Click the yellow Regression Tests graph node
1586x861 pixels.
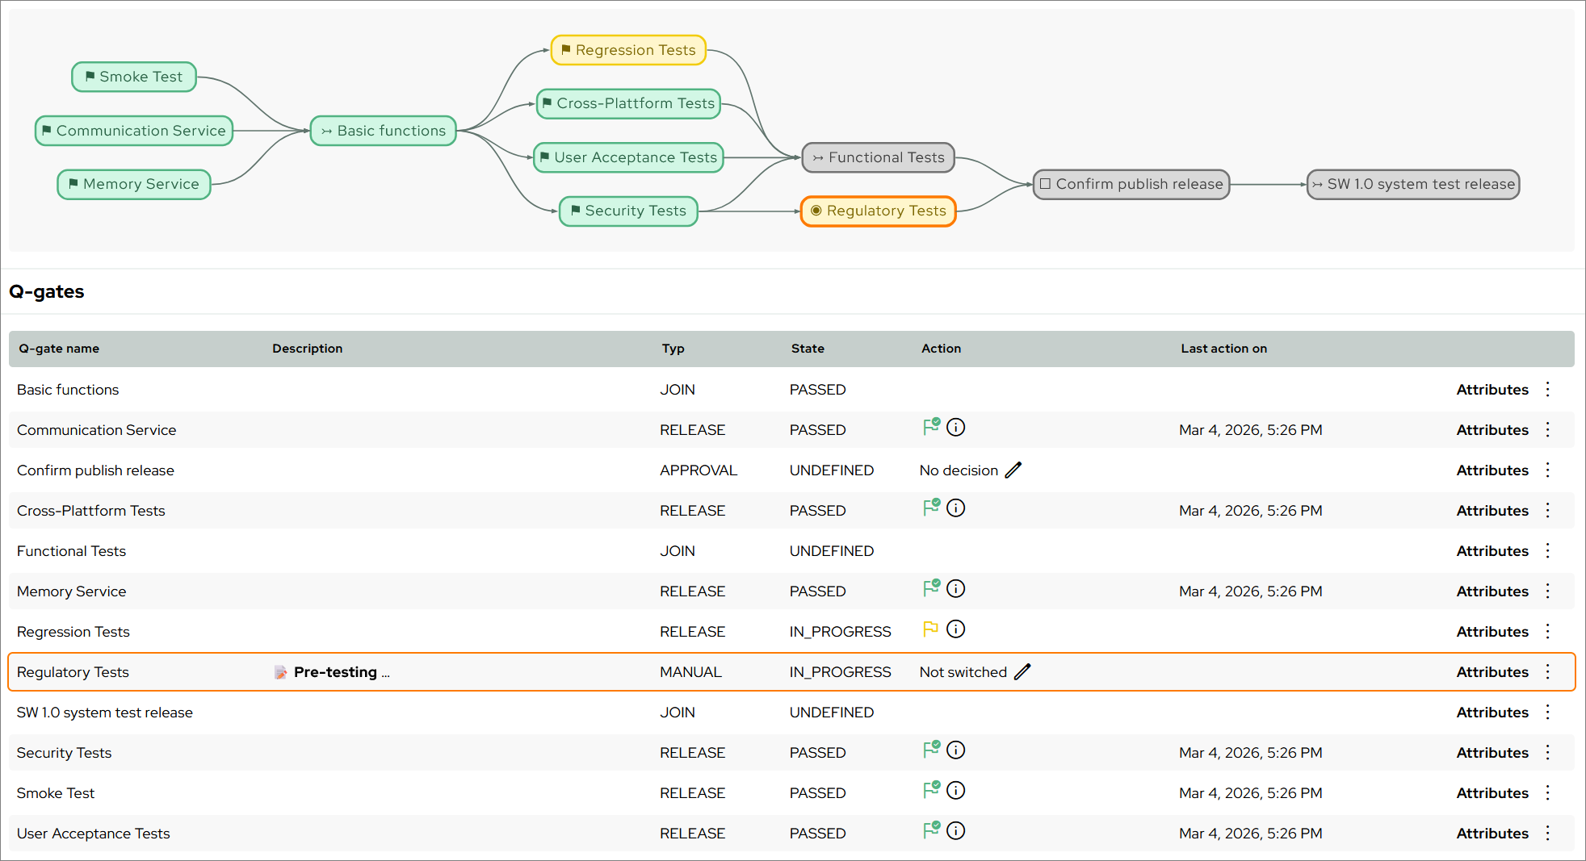(x=628, y=50)
